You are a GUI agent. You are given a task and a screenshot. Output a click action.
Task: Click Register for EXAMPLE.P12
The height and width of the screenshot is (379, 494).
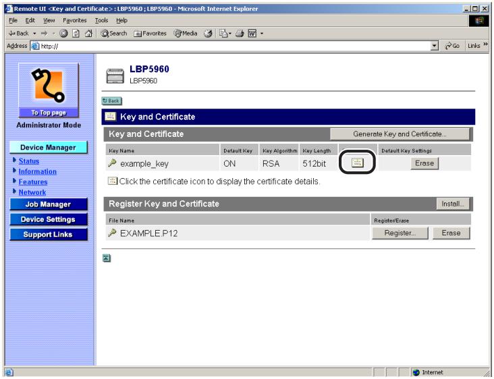(x=400, y=233)
